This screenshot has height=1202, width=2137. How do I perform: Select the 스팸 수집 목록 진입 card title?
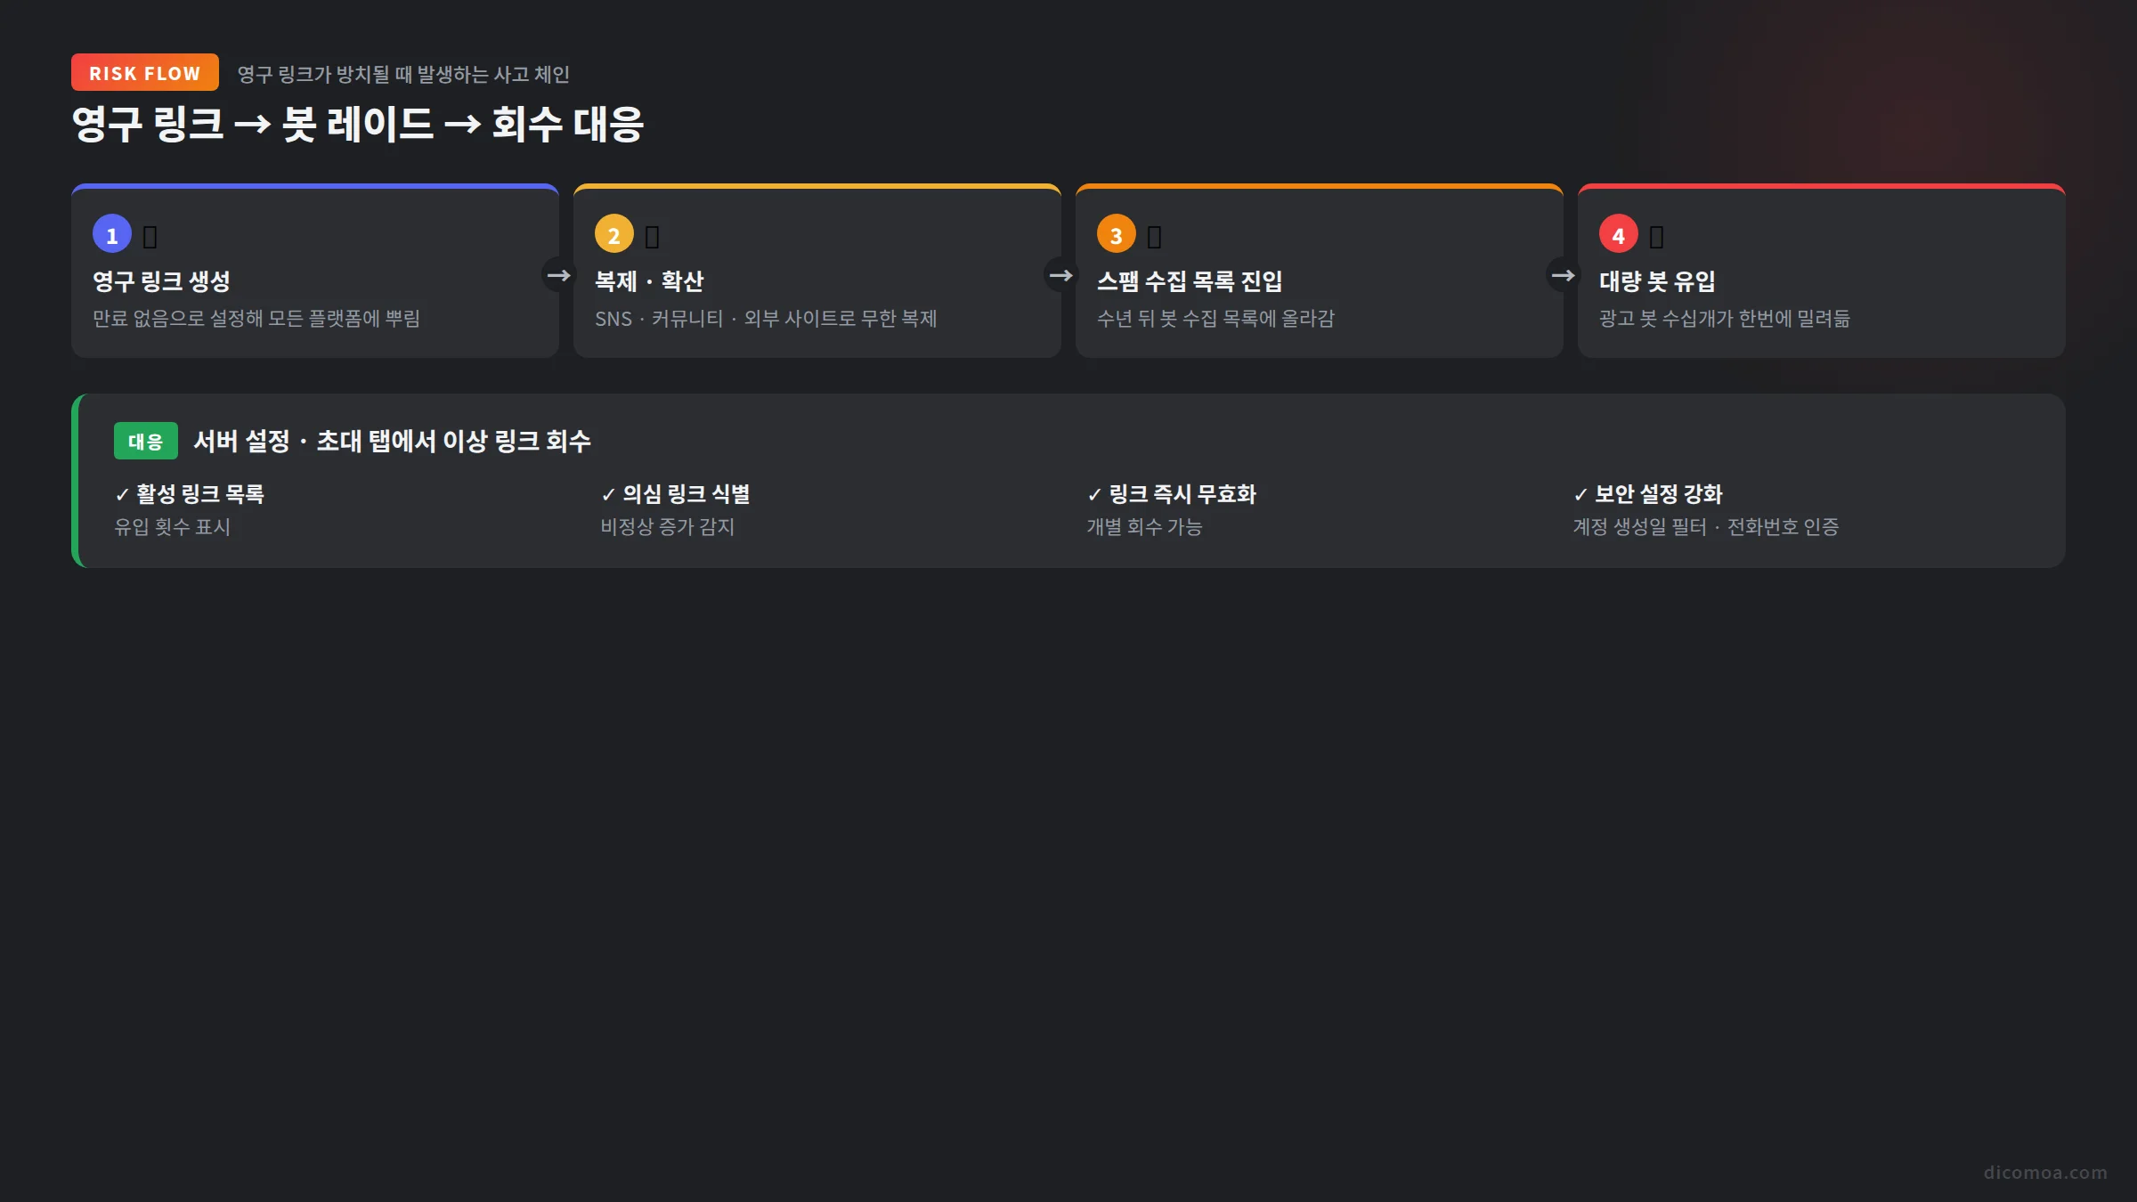click(x=1190, y=281)
